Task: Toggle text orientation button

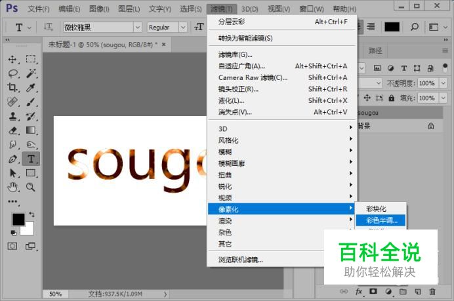Action: 48,27
